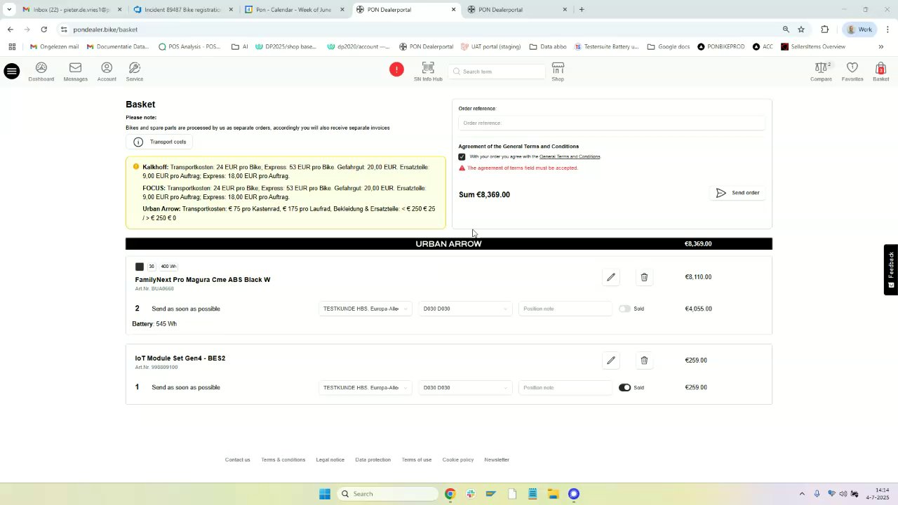Open the Google docs bookmark folder

coord(668,47)
